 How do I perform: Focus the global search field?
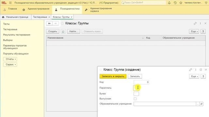[143, 3]
